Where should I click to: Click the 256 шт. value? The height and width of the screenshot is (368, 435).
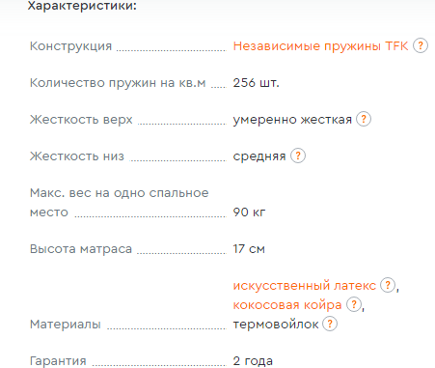point(257,83)
